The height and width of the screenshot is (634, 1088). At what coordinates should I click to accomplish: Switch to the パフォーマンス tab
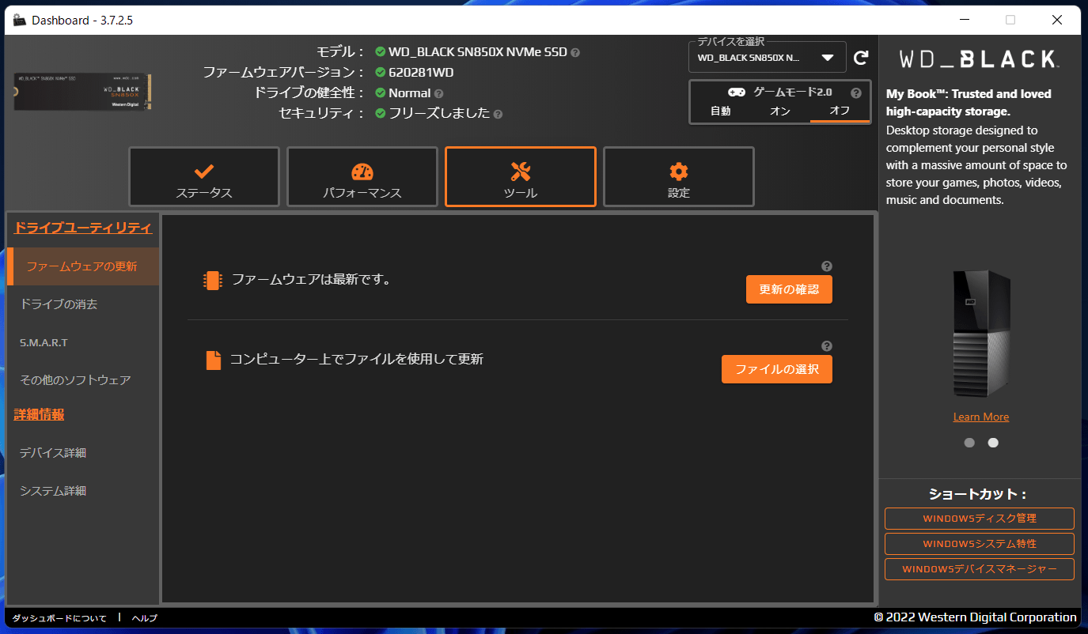362,177
